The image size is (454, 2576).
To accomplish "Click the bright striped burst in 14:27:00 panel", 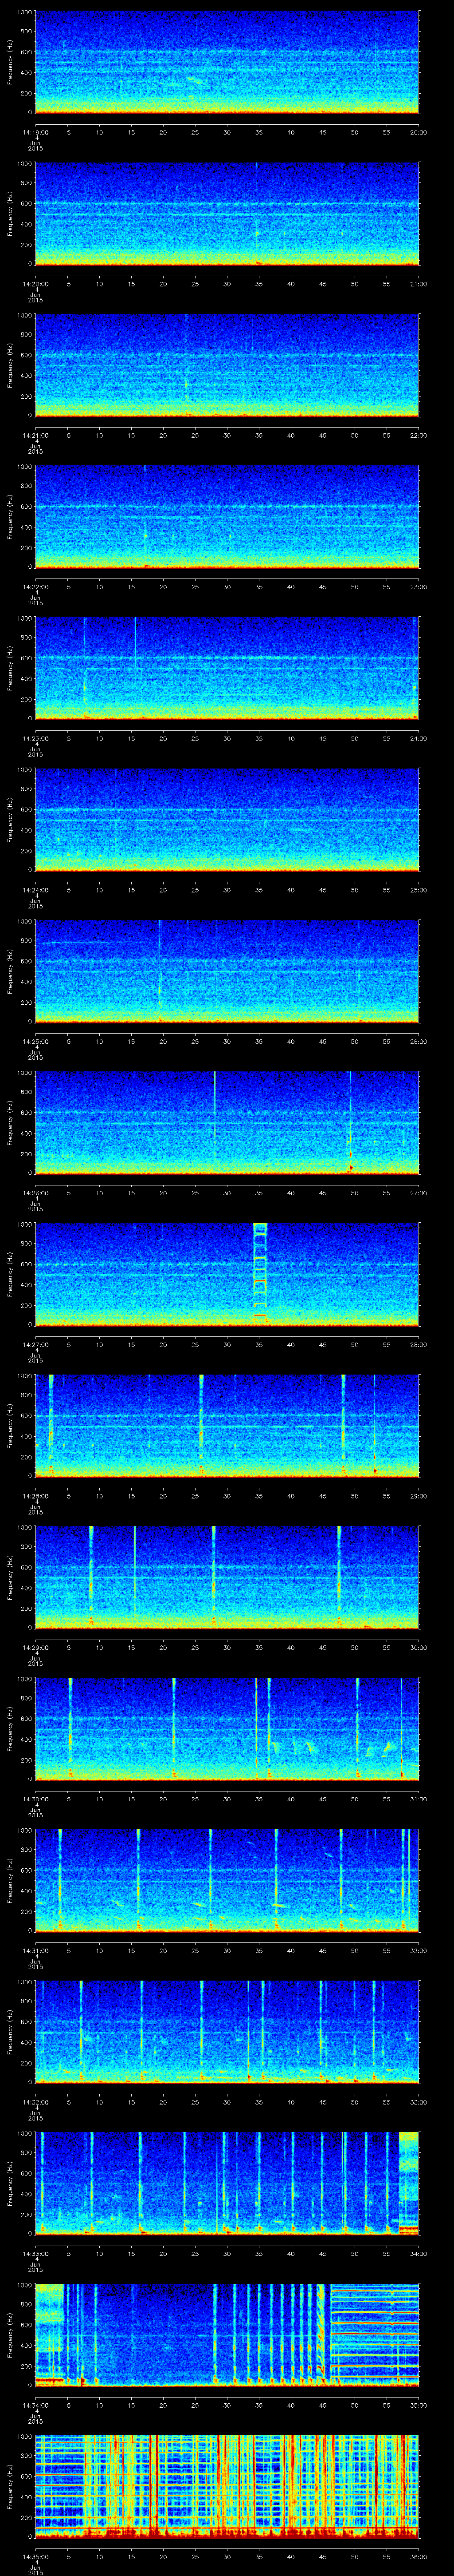I will (x=260, y=1273).
